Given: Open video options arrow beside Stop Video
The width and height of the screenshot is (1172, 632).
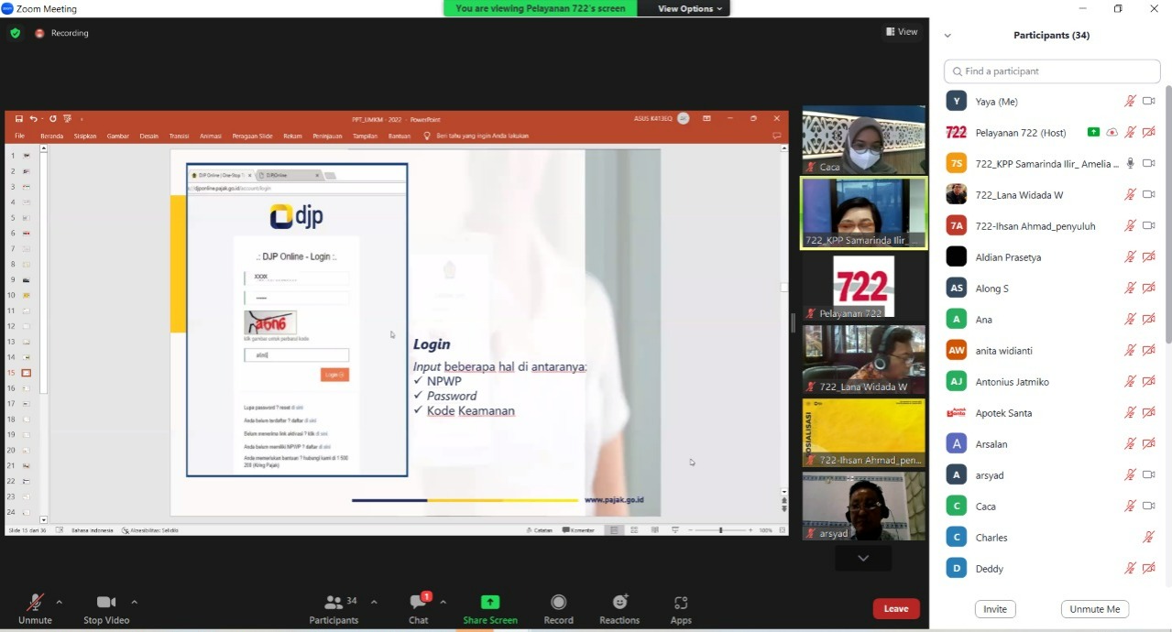Looking at the screenshot, I should [135, 602].
